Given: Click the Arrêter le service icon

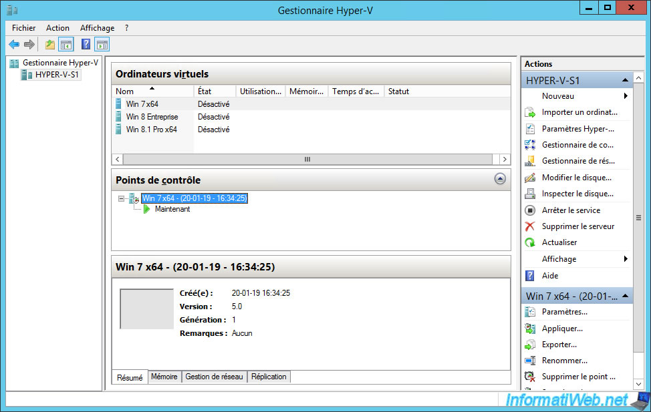Looking at the screenshot, I should pyautogui.click(x=530, y=210).
